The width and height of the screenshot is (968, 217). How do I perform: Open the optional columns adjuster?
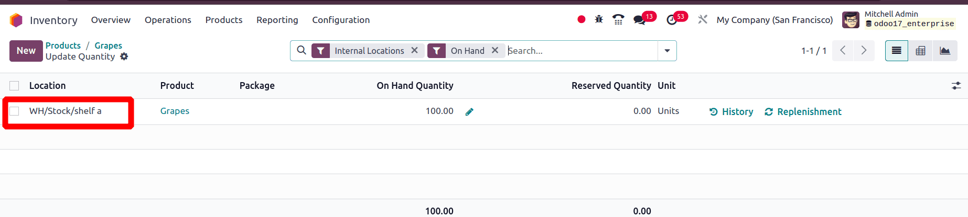click(x=956, y=86)
